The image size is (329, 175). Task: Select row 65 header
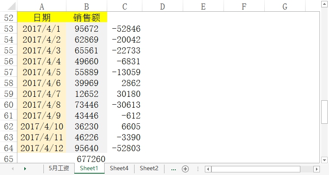pos(9,158)
